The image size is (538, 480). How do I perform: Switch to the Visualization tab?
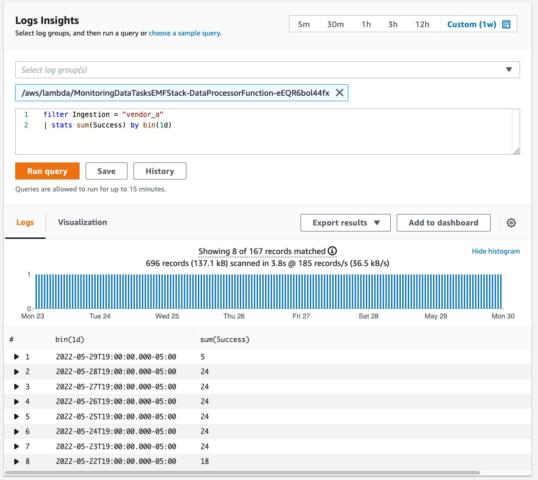(82, 222)
